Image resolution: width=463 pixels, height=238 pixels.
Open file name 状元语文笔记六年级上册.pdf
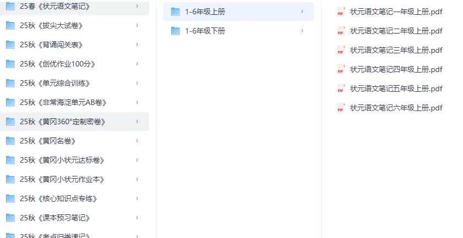point(396,108)
